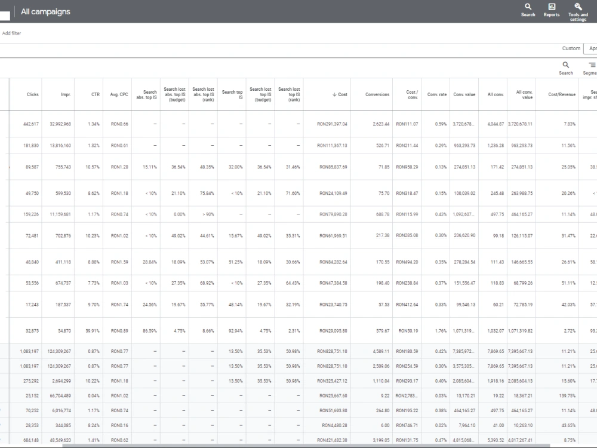597x448 pixels.
Task: Select Search abs. top IS value 28.84%
Action: click(150, 262)
